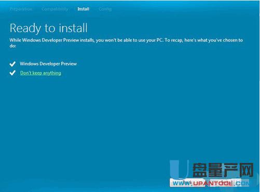
Task: Click the word "install" in the heading
Action: pyautogui.click(x=73, y=28)
